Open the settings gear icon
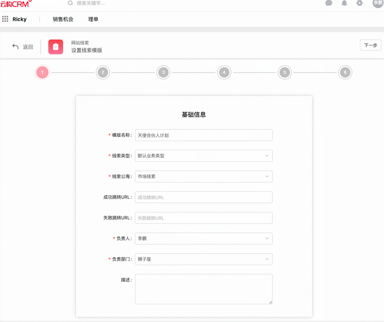 359,3
